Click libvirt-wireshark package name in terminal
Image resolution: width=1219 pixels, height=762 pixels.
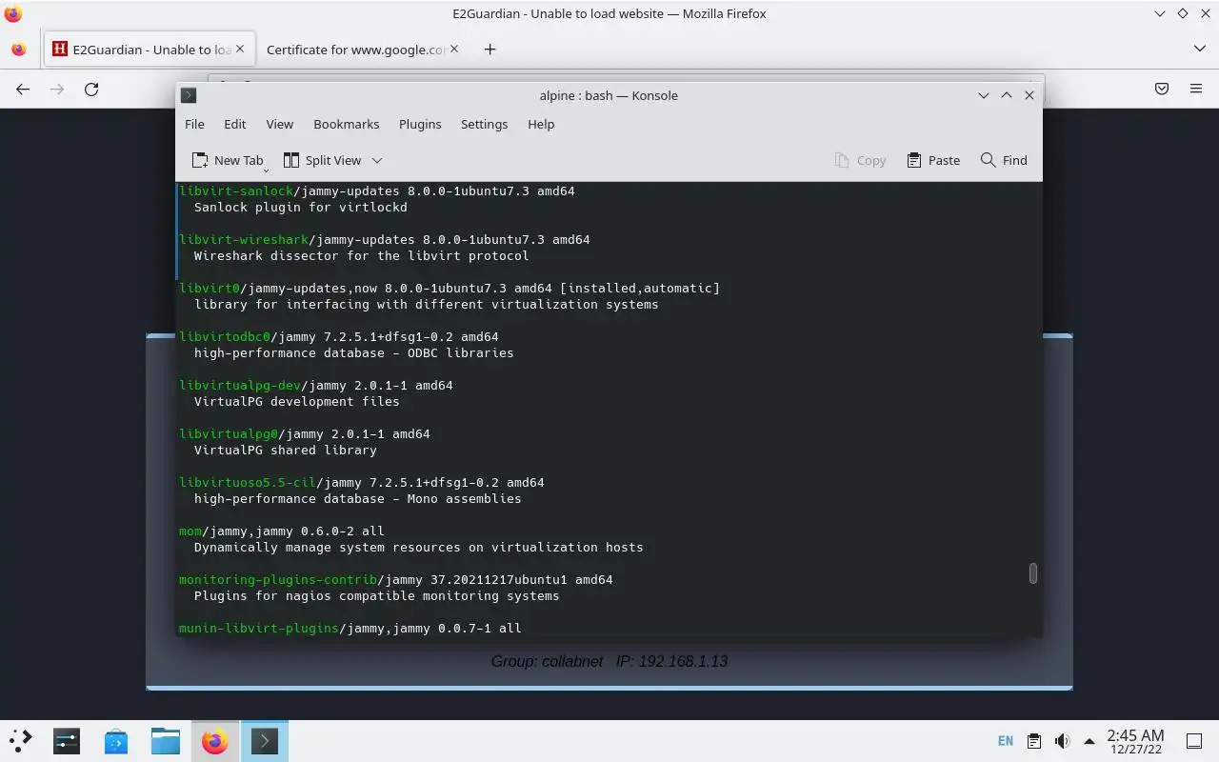[244, 239]
